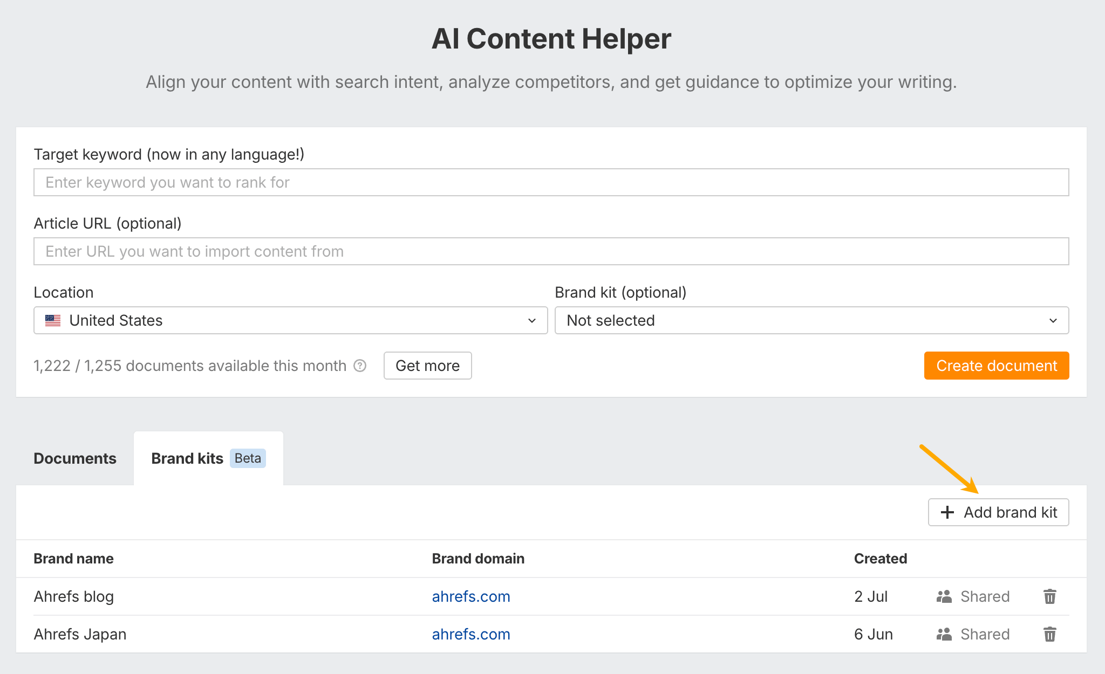
Task: Click the Shared icon for Ahrefs blog
Action: tap(944, 596)
